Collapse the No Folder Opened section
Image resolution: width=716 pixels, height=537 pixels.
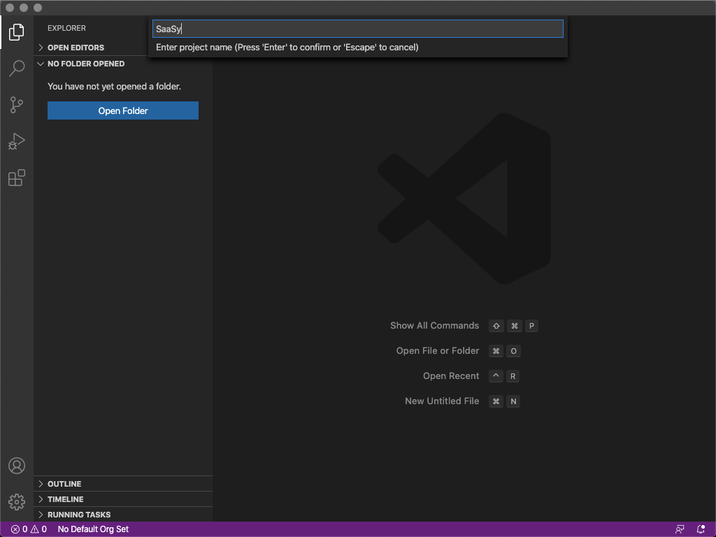click(x=85, y=64)
